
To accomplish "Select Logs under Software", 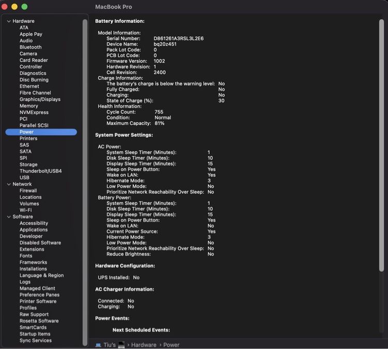I will click(x=25, y=282).
